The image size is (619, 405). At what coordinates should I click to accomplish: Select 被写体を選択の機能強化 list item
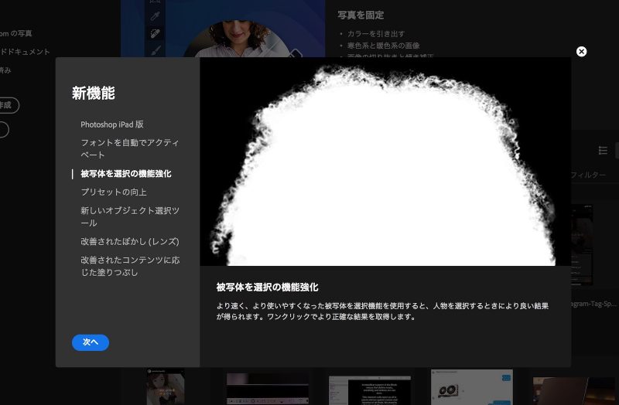pyautogui.click(x=126, y=174)
